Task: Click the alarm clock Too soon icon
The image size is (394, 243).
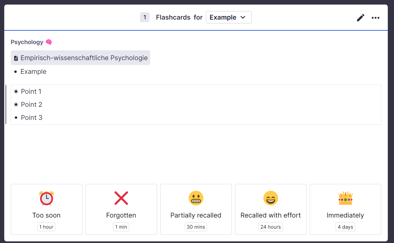Action: [x=46, y=198]
